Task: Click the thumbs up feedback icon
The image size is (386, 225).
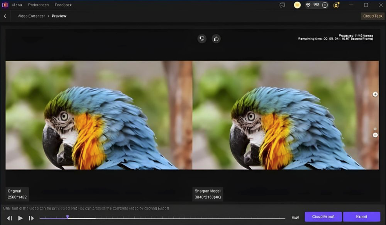Action: [216, 39]
